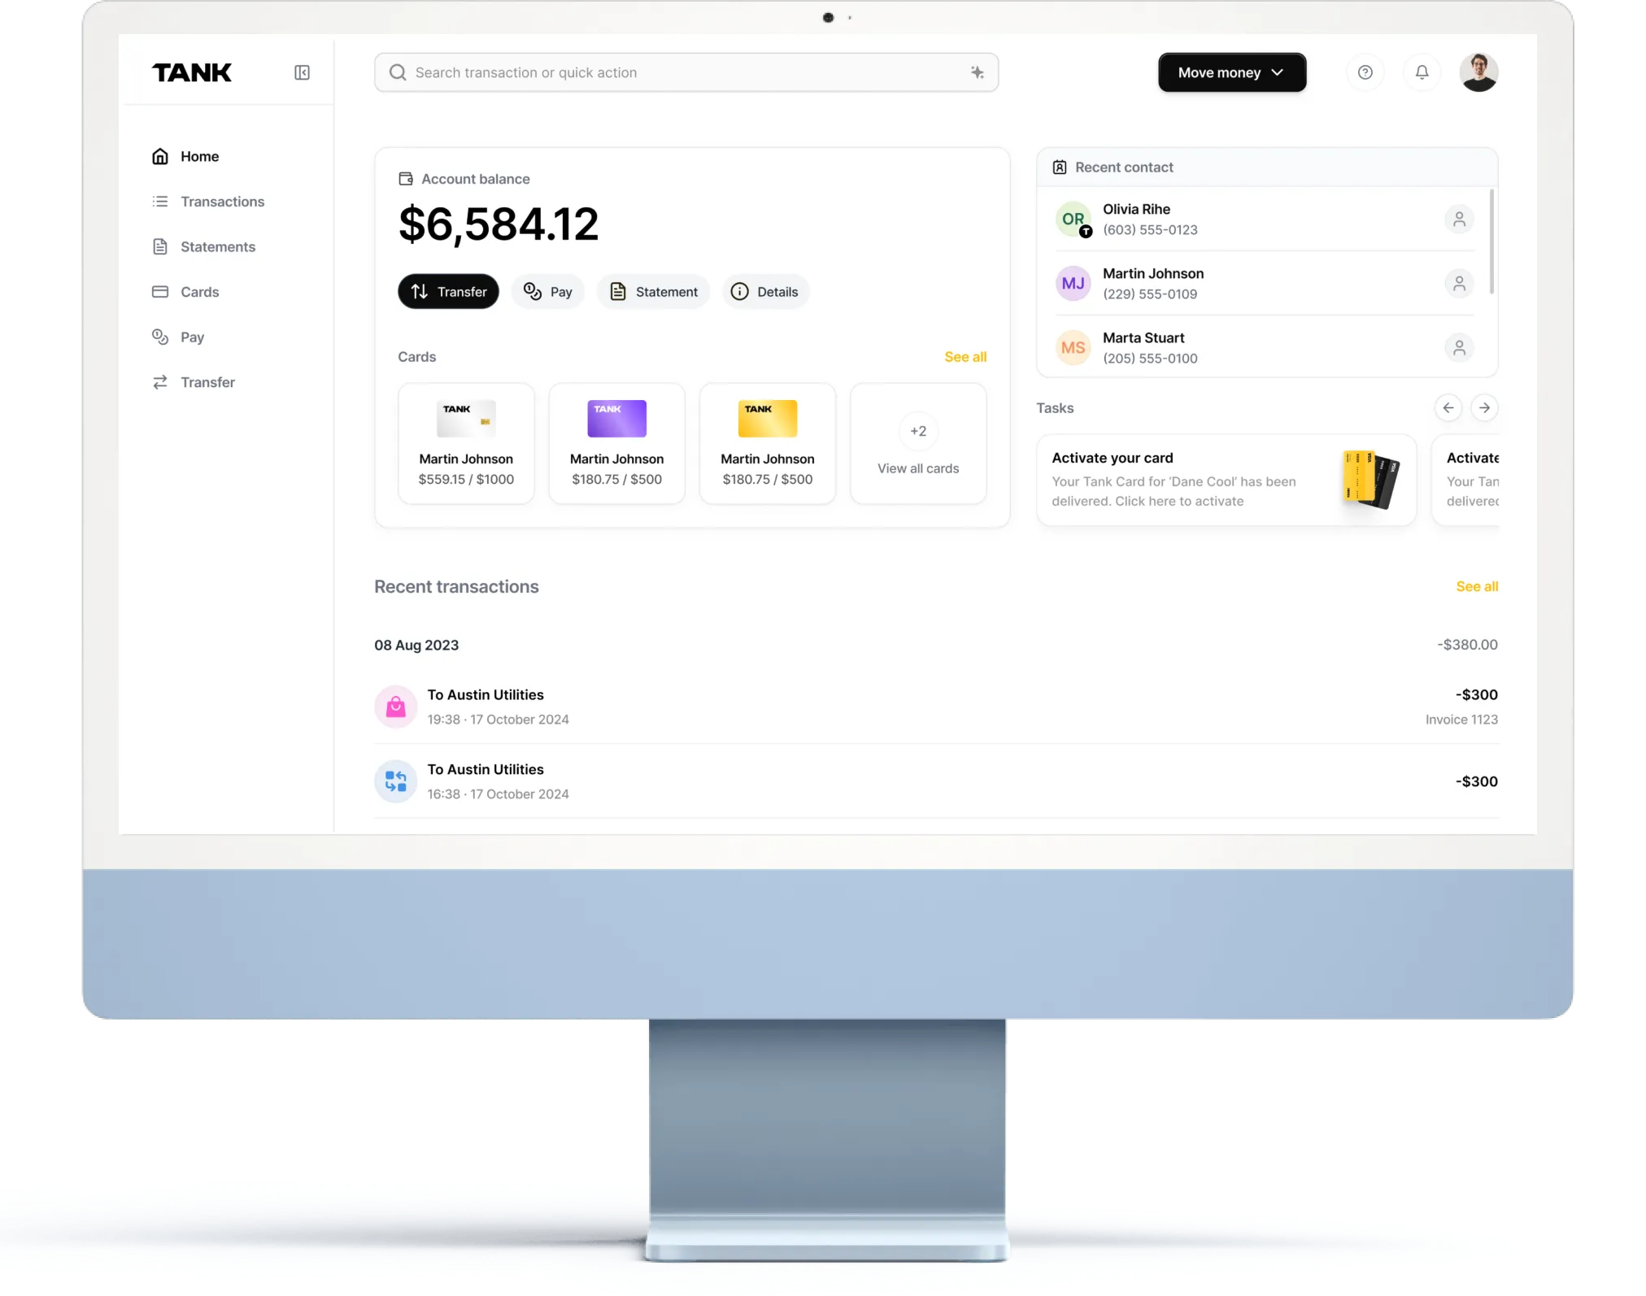View Marta Stuart's contact profile icon
Image resolution: width=1646 pixels, height=1296 pixels.
(x=1459, y=348)
